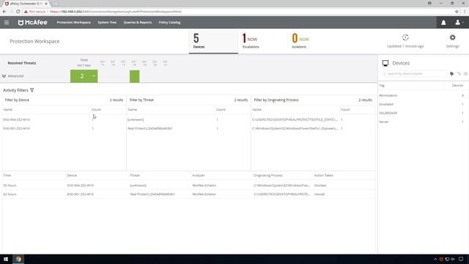469x264 pixels.
Task: Sort events by Threat column header
Action: 135,175
